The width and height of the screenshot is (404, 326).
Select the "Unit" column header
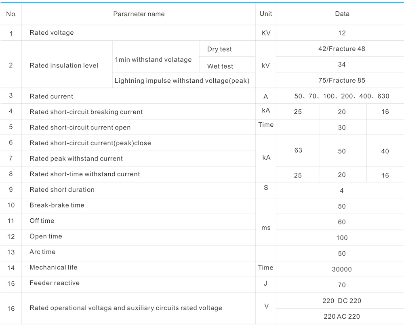[265, 14]
